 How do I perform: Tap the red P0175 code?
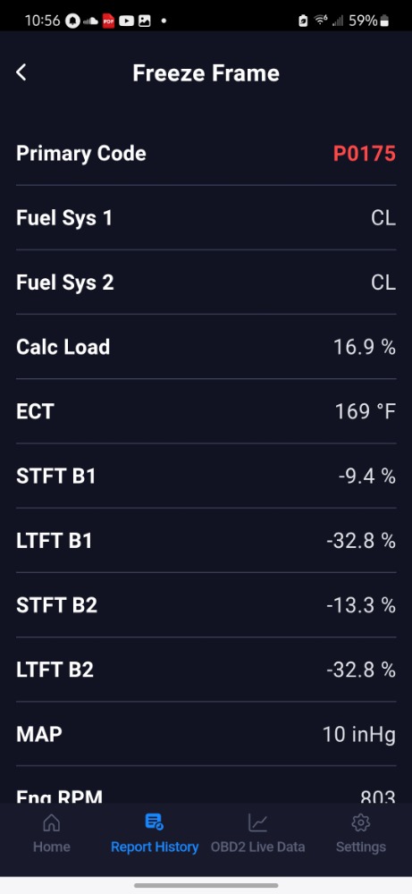(364, 154)
